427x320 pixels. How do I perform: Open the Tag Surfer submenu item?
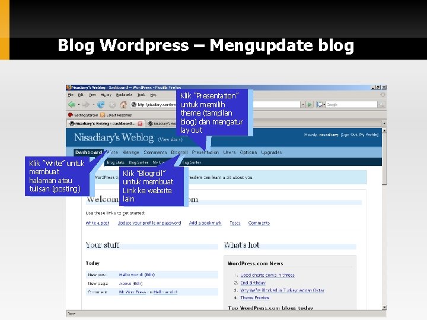pos(192,162)
